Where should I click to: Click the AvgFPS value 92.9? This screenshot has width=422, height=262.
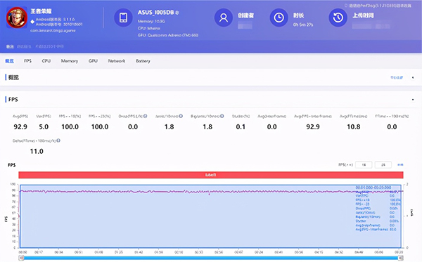click(20, 127)
